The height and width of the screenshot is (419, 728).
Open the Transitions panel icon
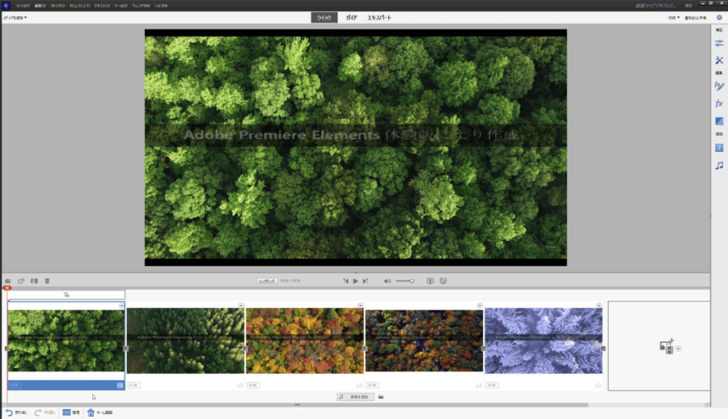point(719,121)
